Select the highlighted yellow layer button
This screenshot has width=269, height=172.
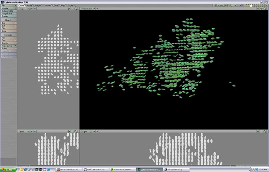coord(251,5)
